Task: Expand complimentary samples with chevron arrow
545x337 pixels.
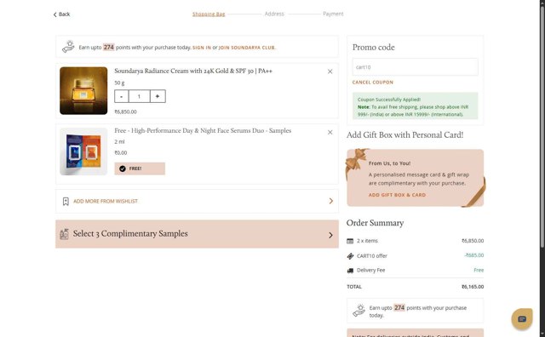Action: pos(330,235)
